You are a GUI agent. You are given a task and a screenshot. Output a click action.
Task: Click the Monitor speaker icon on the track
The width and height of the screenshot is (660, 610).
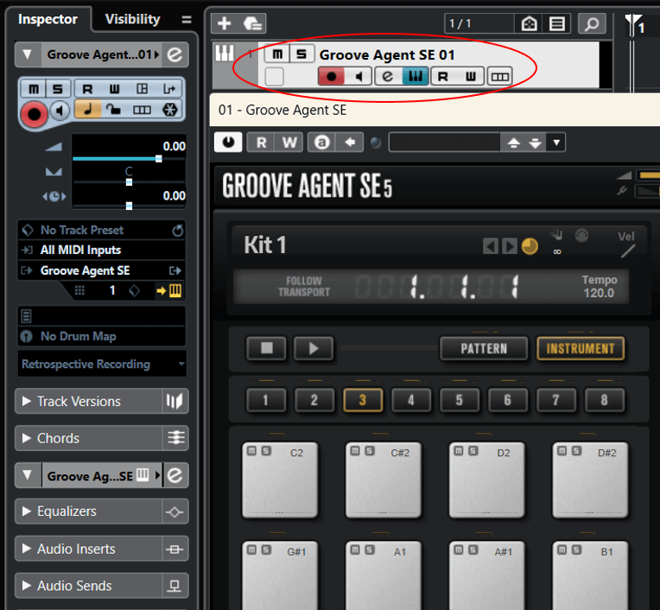[x=359, y=77]
